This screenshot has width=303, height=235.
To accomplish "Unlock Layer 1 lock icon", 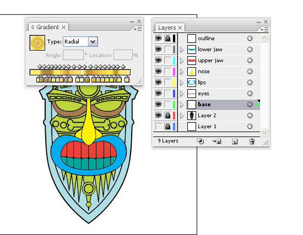I will click(167, 127).
